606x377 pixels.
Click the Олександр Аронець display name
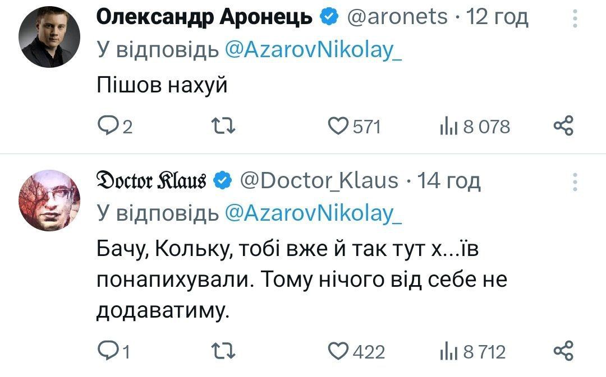point(205,17)
